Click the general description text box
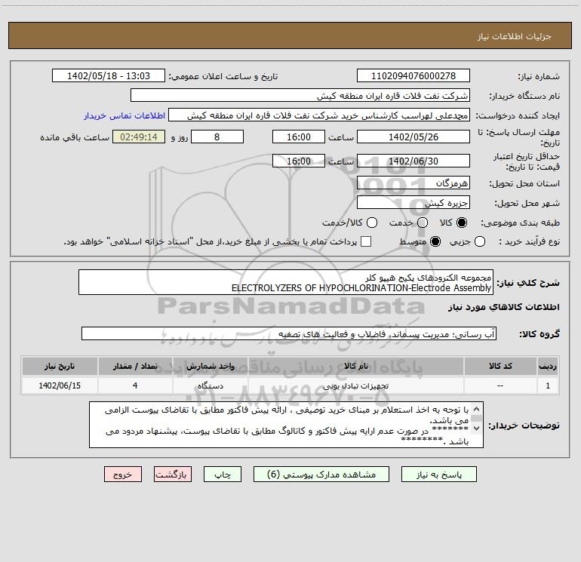This screenshot has width=581, height=562. tap(286, 282)
